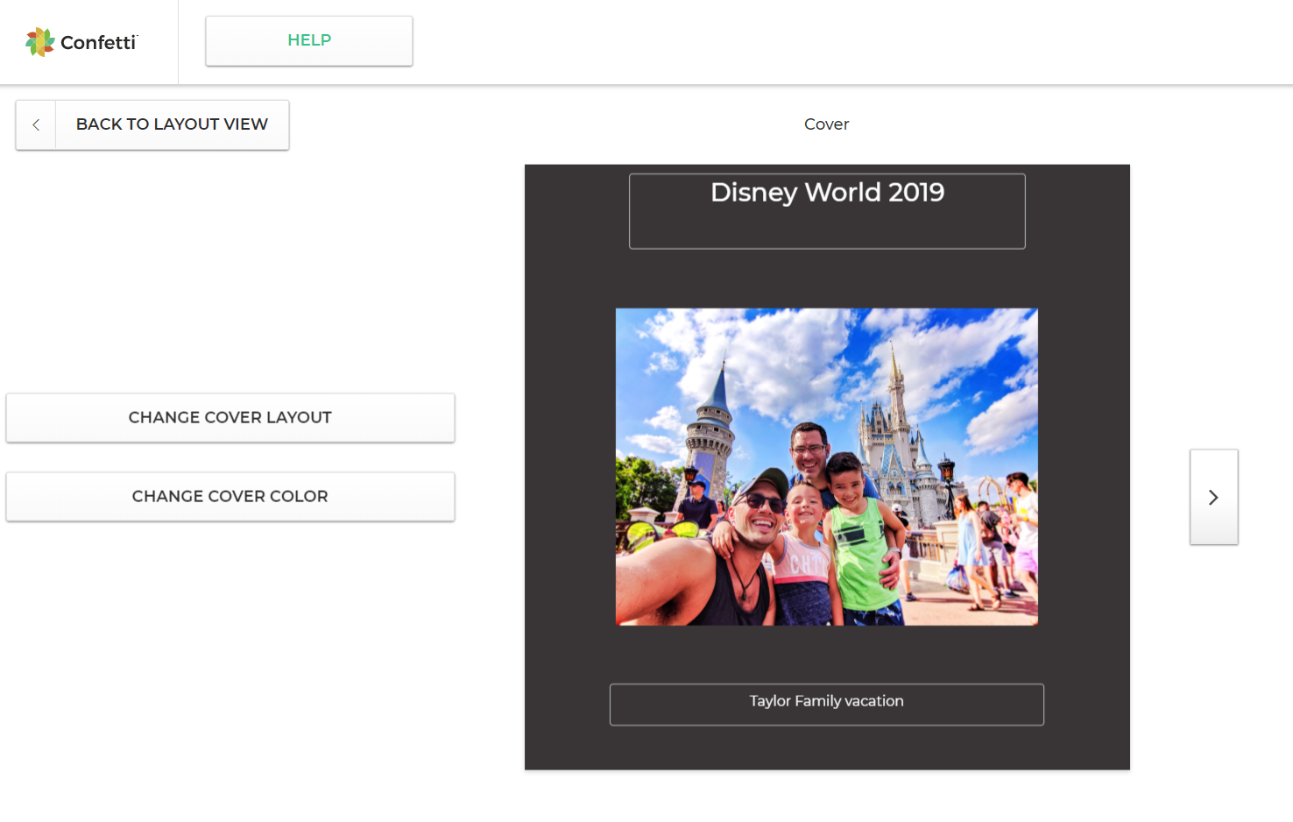Image resolution: width=1293 pixels, height=822 pixels.
Task: Open Change Cover Layout options
Action: [230, 418]
